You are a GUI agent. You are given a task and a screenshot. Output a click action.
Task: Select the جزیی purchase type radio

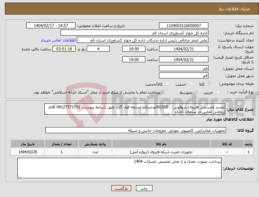coord(218,92)
